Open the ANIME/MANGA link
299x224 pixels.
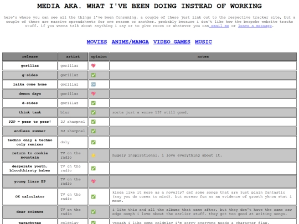point(130,41)
